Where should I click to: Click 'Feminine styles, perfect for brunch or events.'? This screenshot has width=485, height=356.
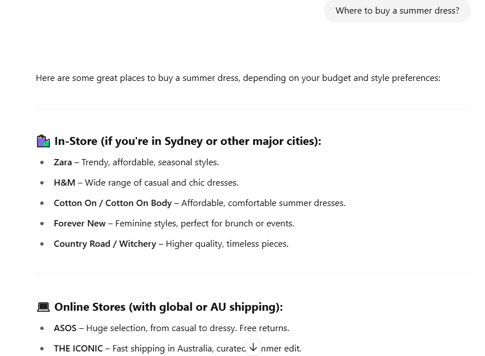tap(205, 224)
